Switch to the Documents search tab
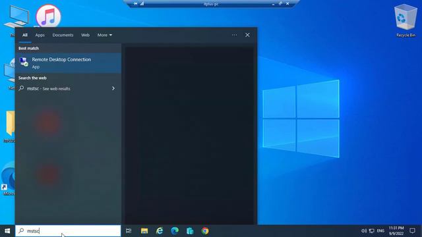Image resolution: width=422 pixels, height=237 pixels. (x=63, y=35)
